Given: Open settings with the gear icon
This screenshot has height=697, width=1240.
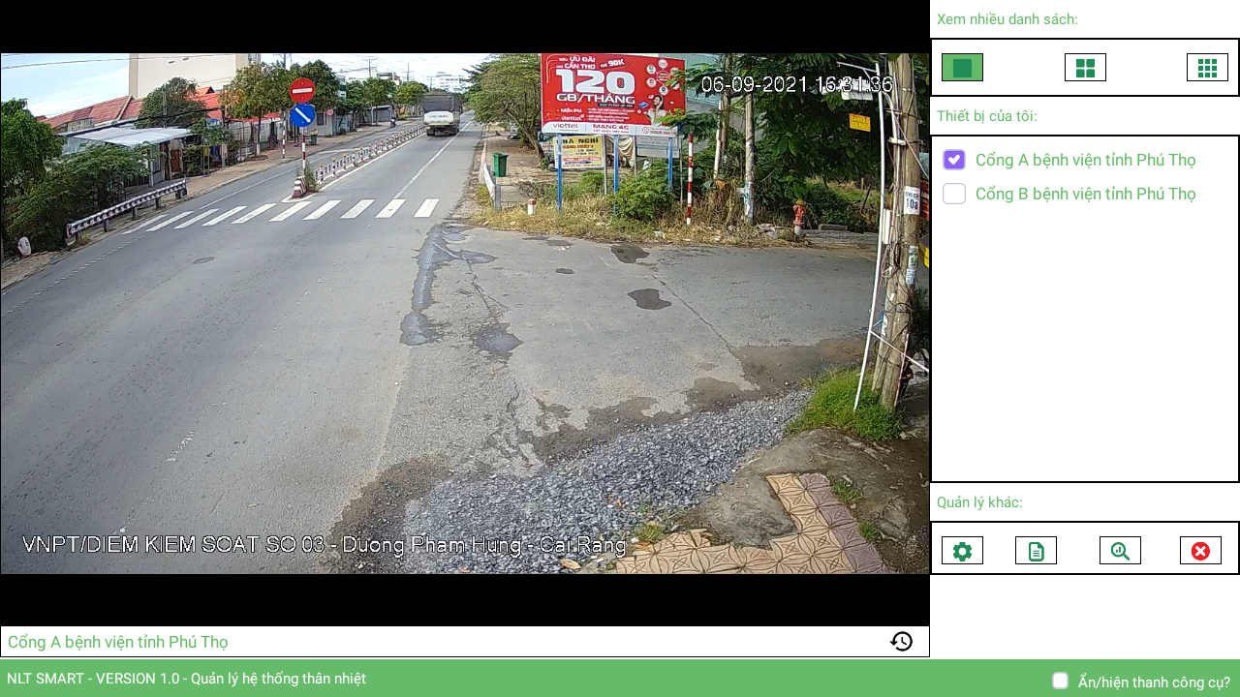Looking at the screenshot, I should tap(962, 551).
